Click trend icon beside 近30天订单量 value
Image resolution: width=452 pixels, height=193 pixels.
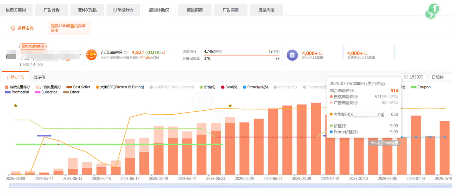321,53
